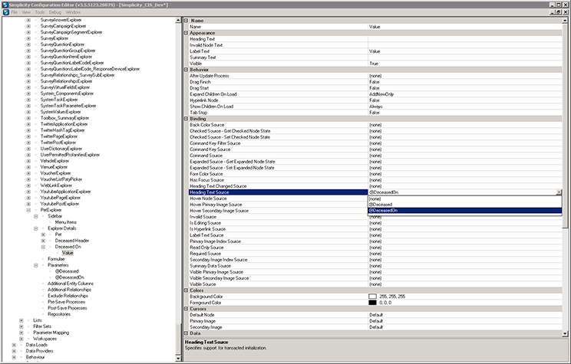Click the Simplicity app icon in menu bar

click(x=6, y=12)
